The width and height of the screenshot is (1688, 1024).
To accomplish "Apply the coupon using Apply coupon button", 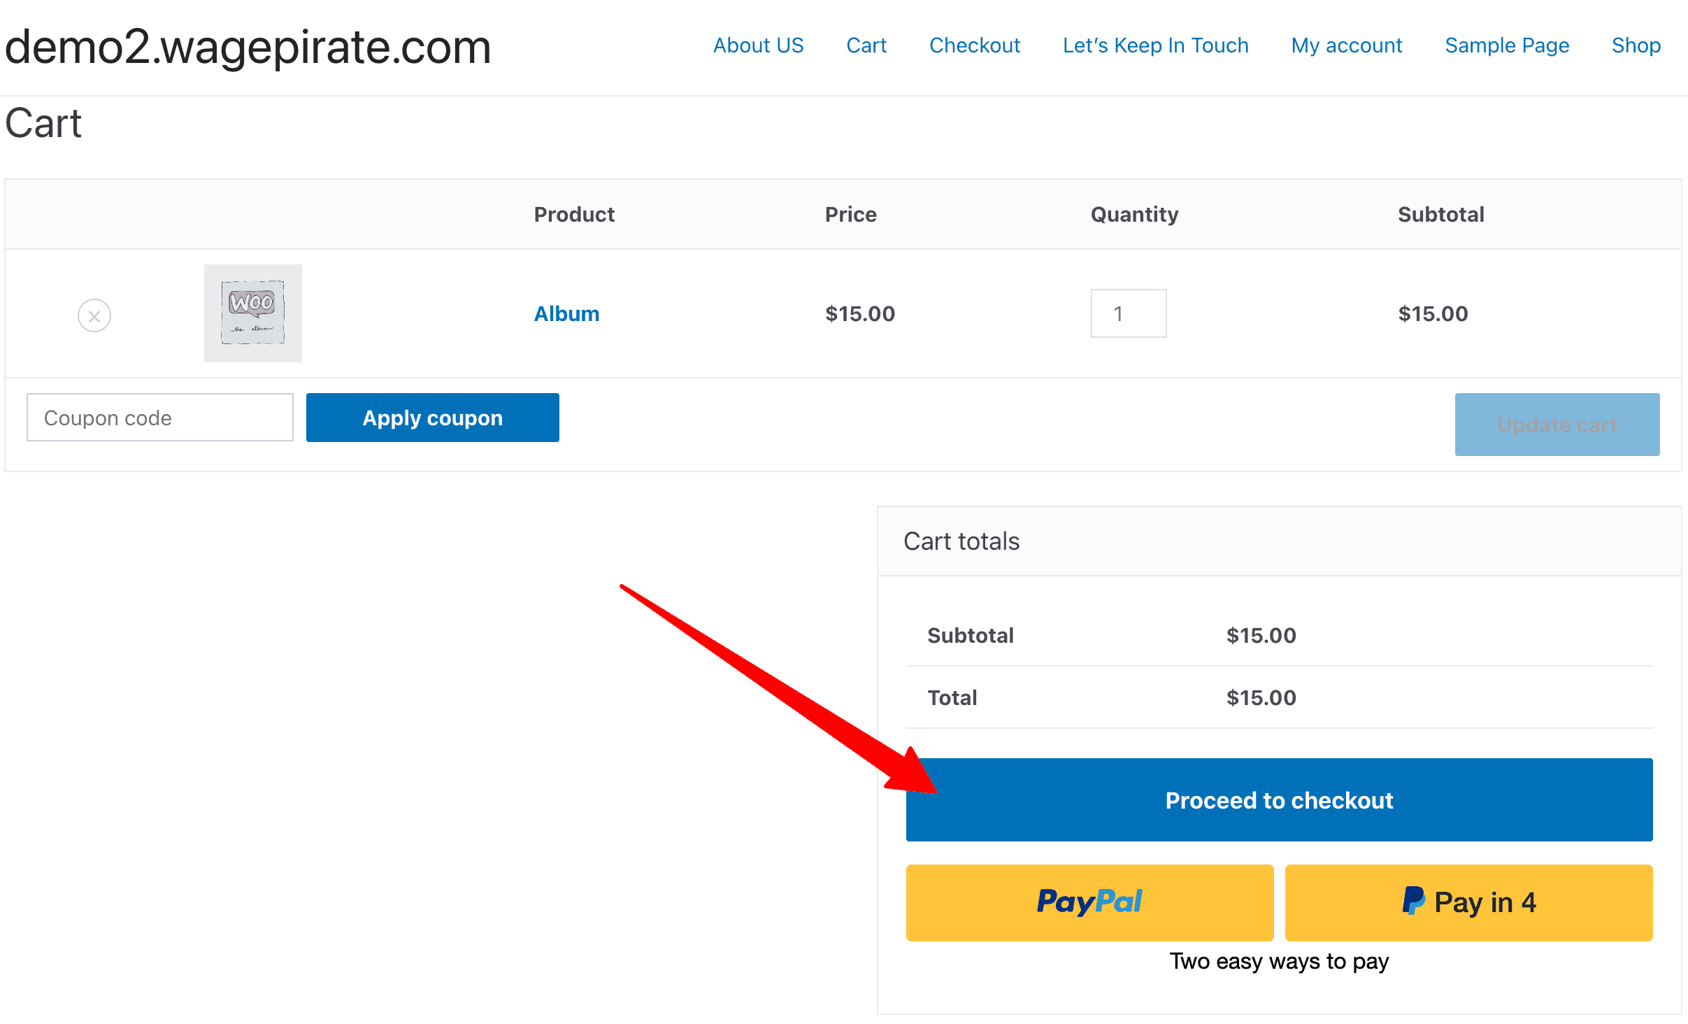I will click(x=432, y=418).
